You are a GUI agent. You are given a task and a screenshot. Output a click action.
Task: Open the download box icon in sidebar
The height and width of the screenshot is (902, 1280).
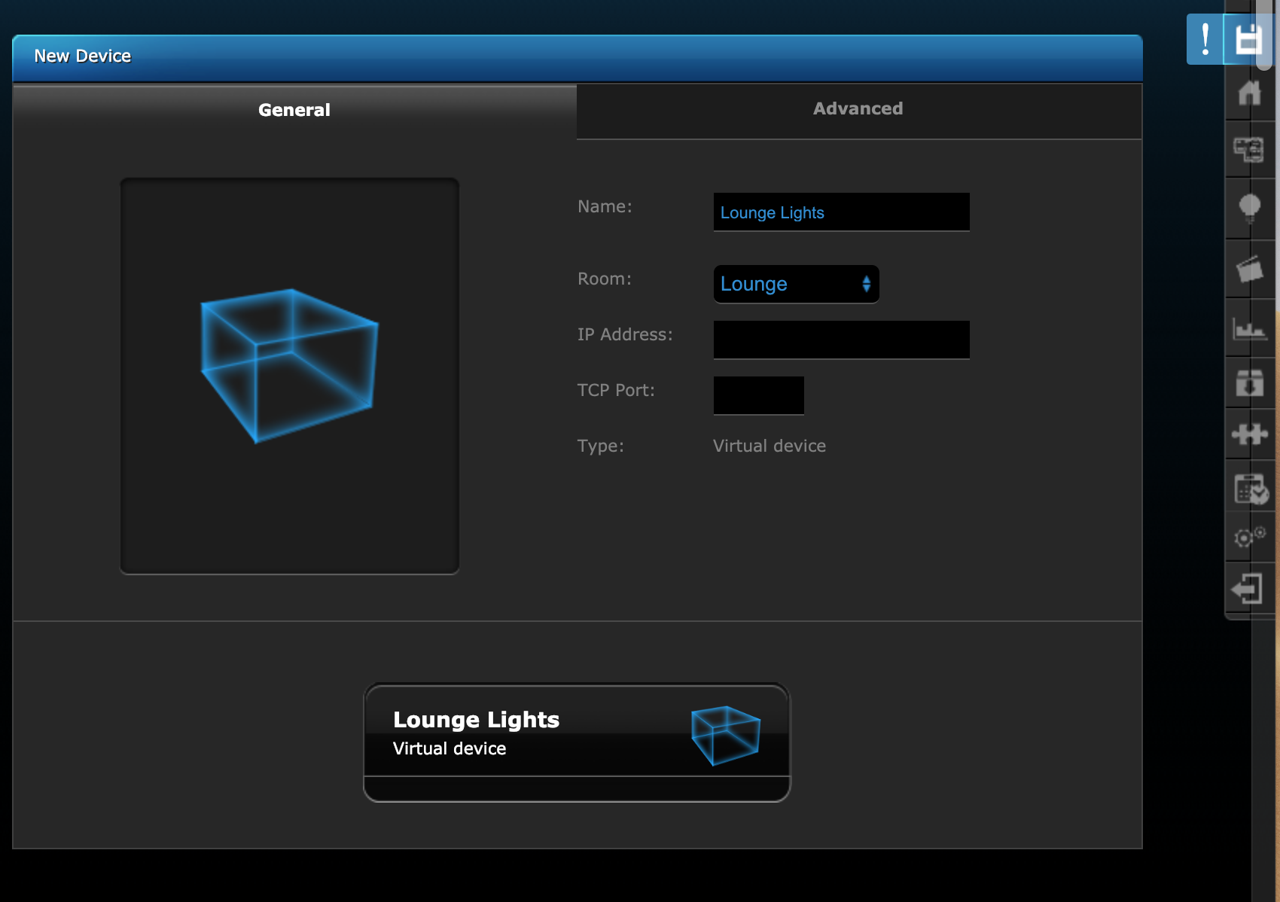tap(1249, 382)
